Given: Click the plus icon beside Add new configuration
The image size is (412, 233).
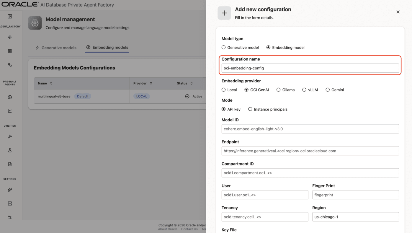Looking at the screenshot, I should [x=224, y=13].
